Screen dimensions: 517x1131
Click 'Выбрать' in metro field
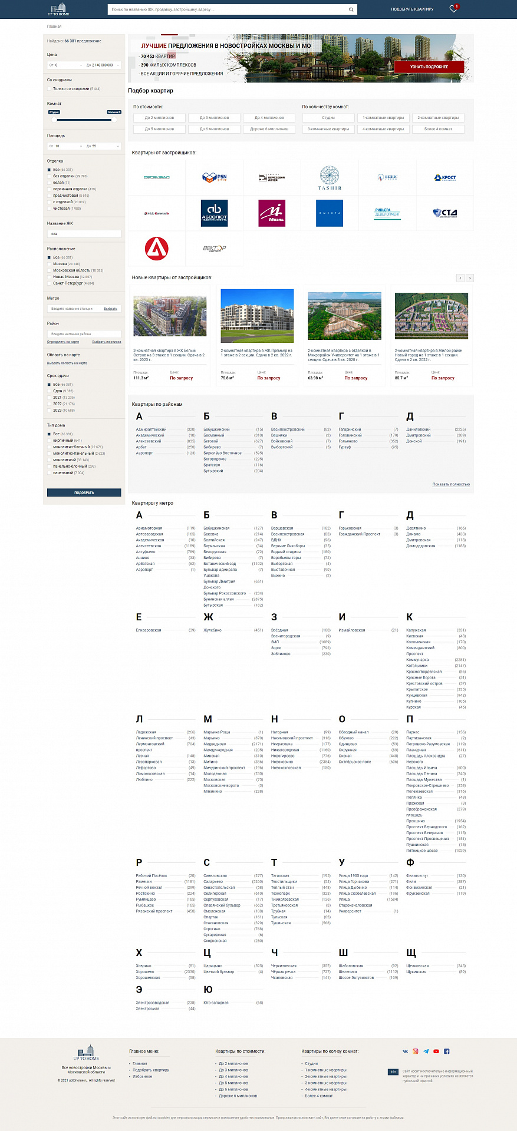[110, 309]
